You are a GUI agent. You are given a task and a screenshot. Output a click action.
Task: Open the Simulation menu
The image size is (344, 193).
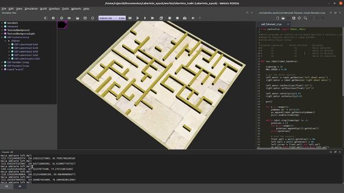pyautogui.click(x=31, y=9)
